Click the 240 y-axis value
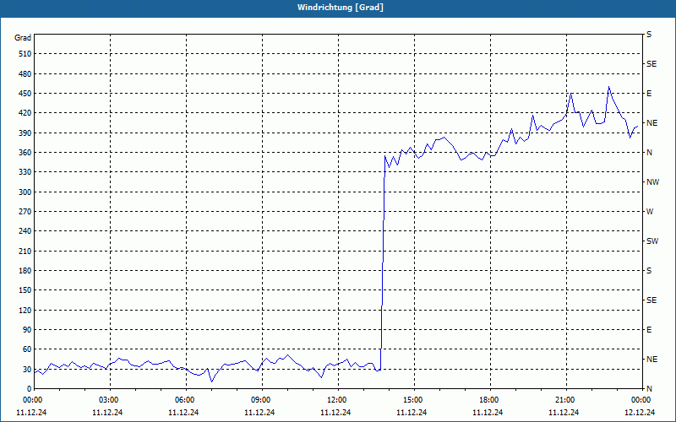The height and width of the screenshot is (422, 676). coord(25,231)
